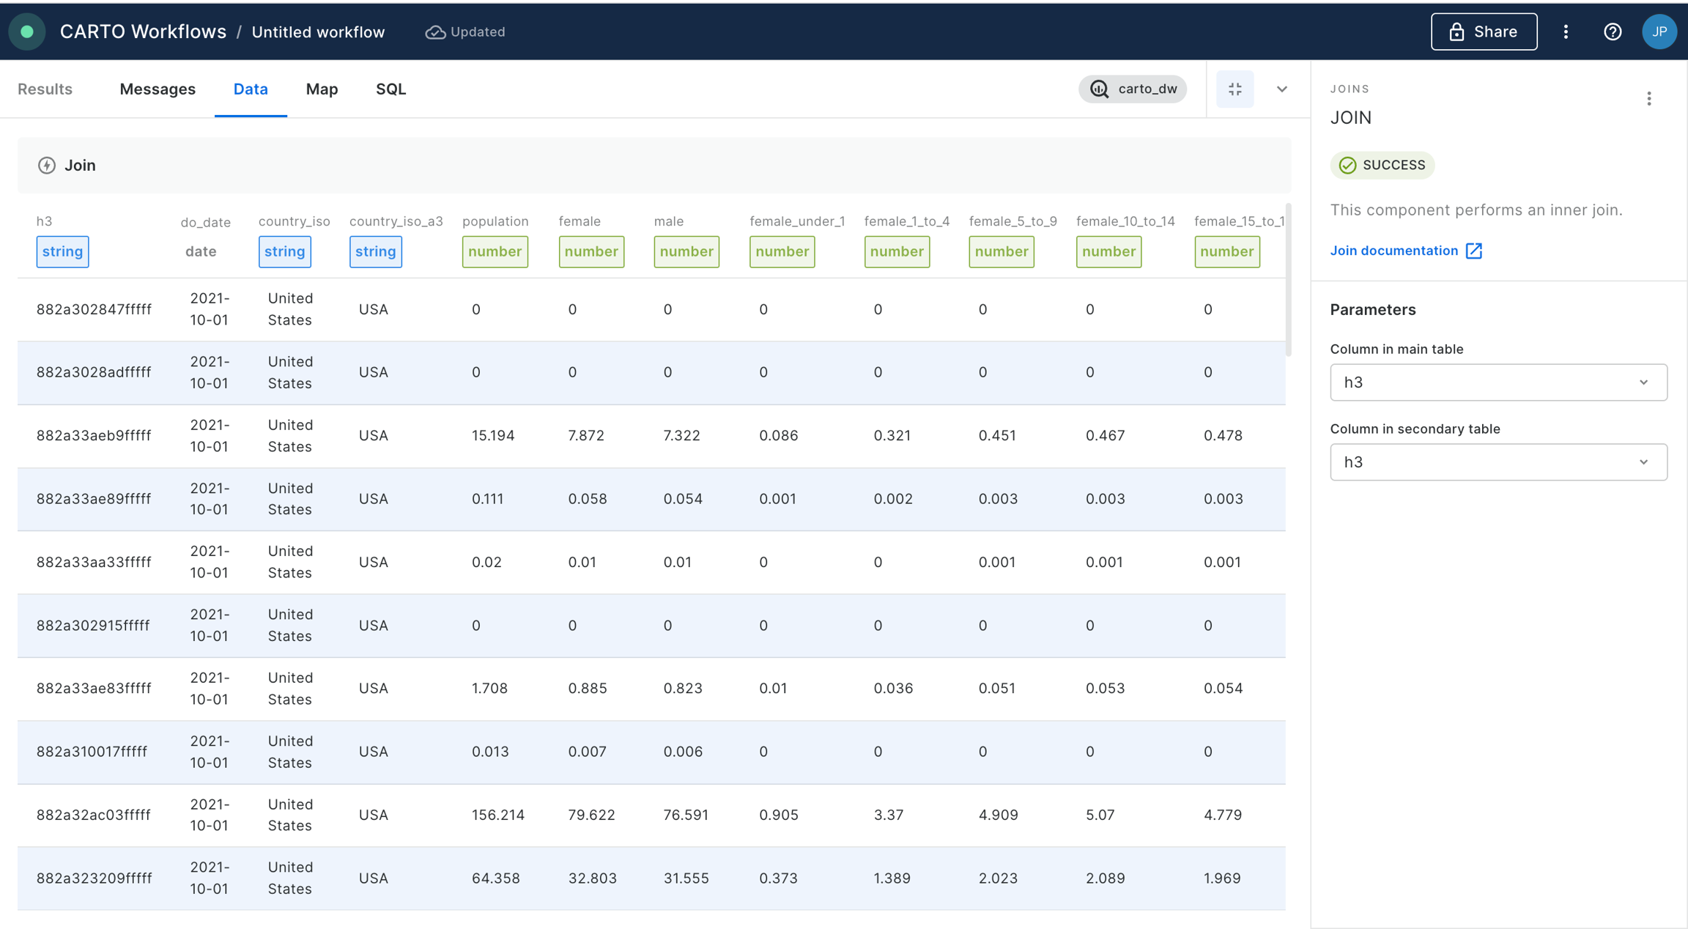1688x929 pixels.
Task: Click the carto_dw connection chip
Action: pyautogui.click(x=1133, y=89)
